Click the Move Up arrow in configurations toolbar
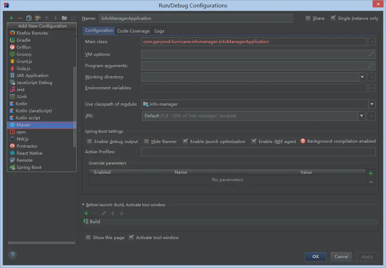This screenshot has width=386, height=268. coord(47,18)
